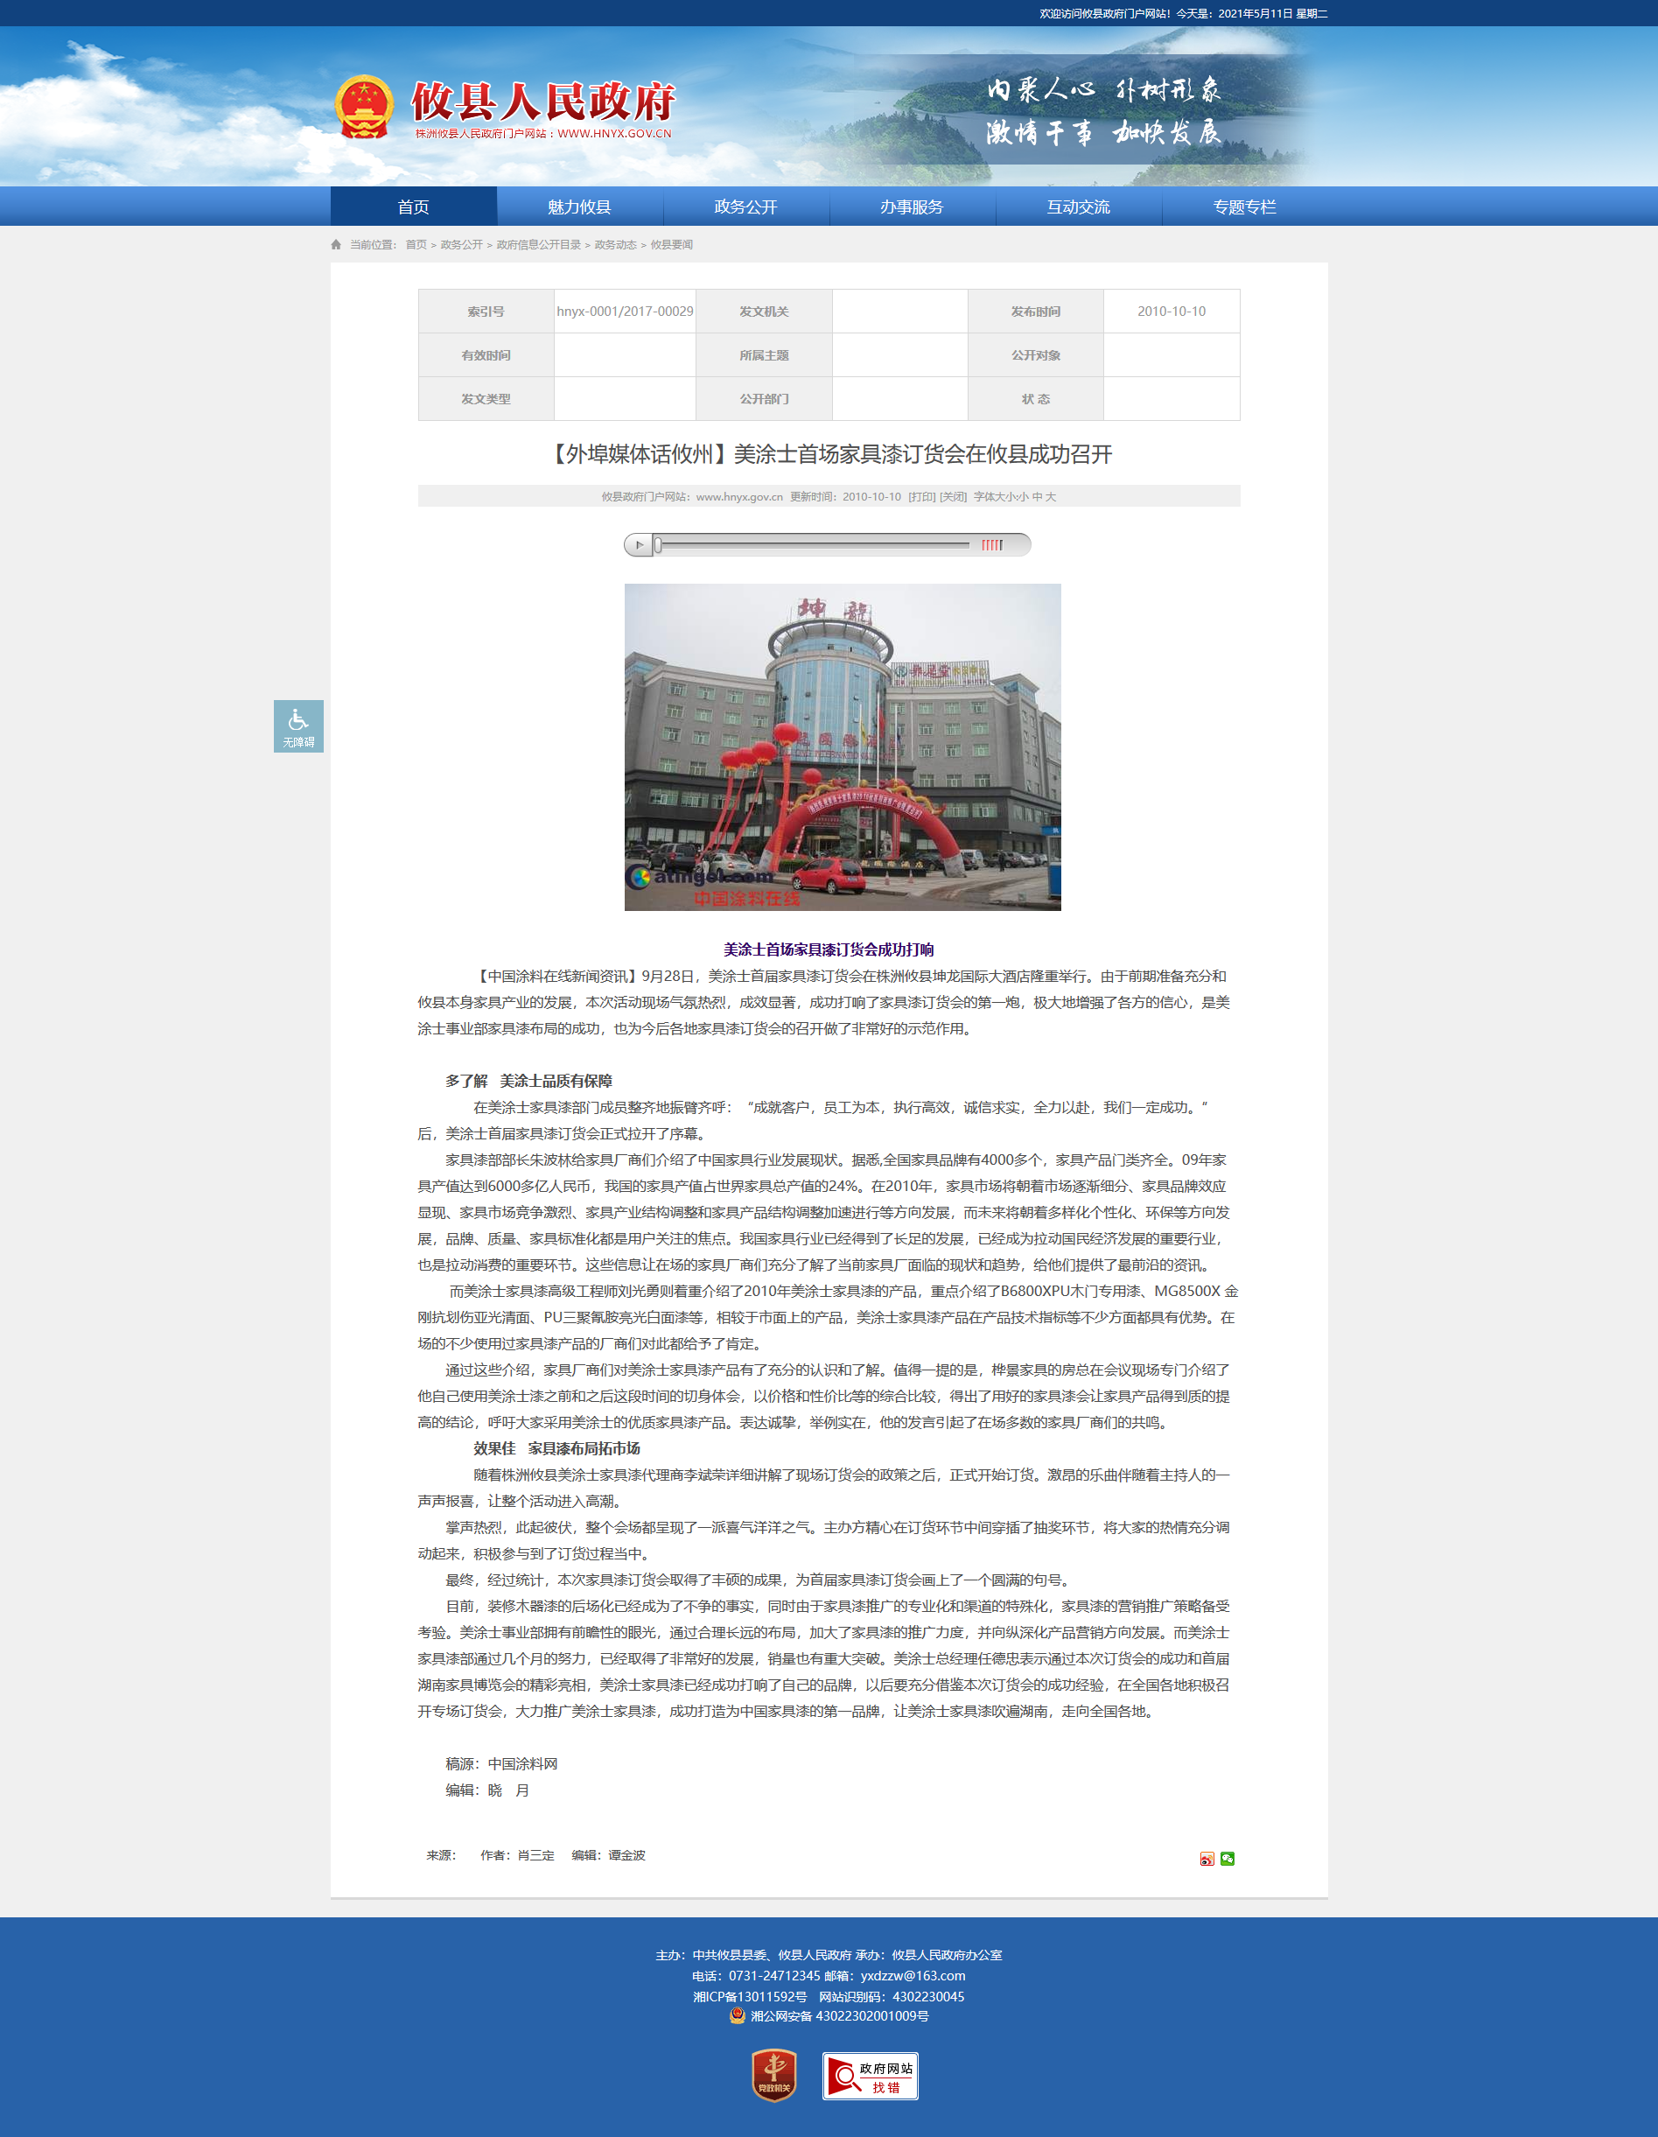The height and width of the screenshot is (2137, 1658).
Task: Go to 攸县要闻 in breadcrumb
Action: (x=672, y=245)
